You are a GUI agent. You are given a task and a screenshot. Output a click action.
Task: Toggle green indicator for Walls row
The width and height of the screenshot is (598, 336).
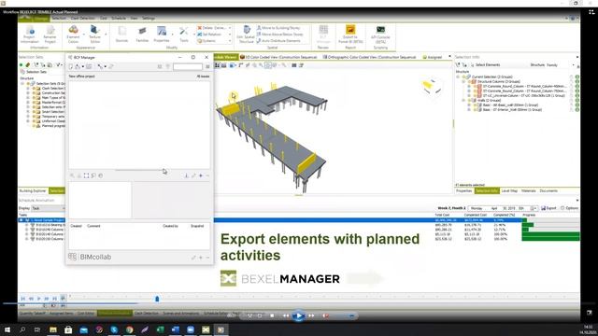[x=577, y=100]
